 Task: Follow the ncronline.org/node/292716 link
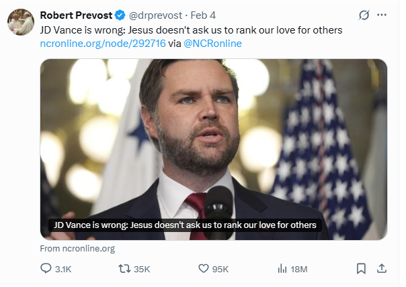99,43
